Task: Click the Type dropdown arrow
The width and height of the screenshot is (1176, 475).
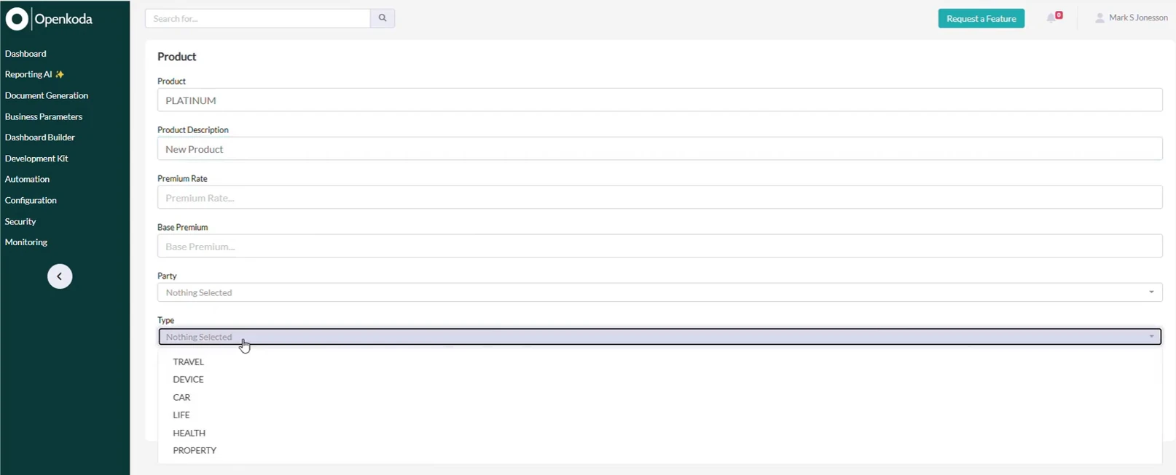Action: 1151,337
